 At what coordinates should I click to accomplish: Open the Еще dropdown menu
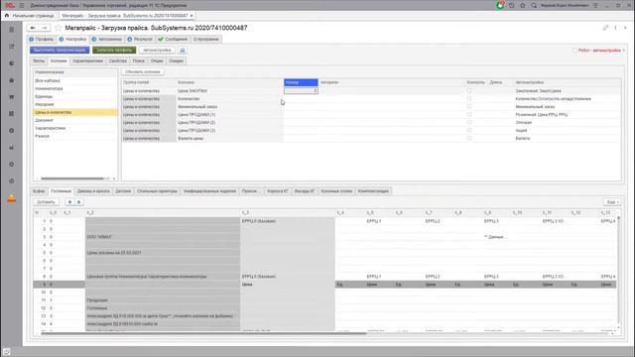tap(612, 202)
